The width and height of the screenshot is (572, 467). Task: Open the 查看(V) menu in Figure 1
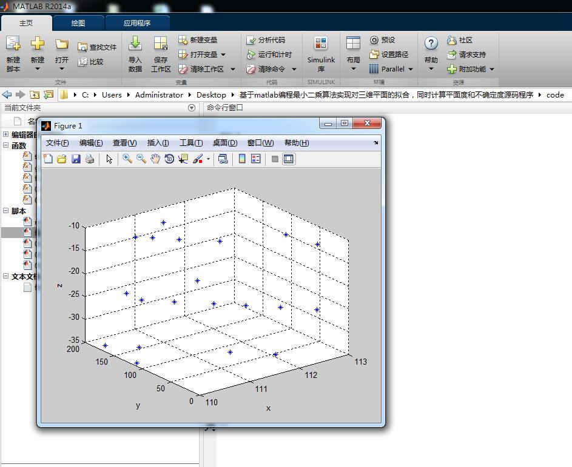tap(125, 143)
